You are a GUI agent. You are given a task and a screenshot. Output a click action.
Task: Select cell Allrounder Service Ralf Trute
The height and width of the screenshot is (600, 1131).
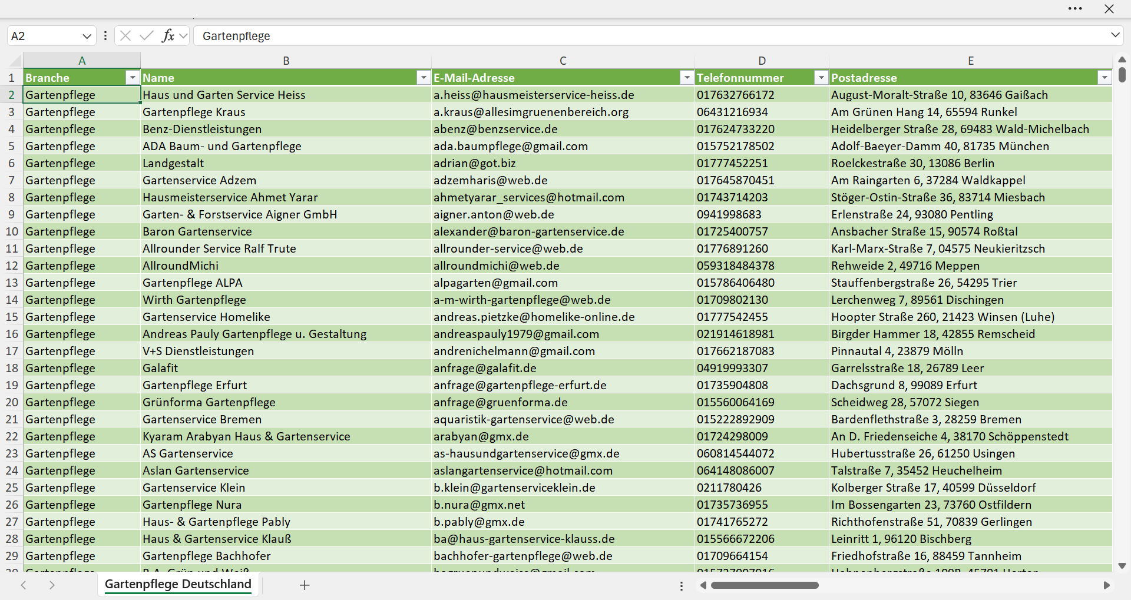(x=286, y=248)
